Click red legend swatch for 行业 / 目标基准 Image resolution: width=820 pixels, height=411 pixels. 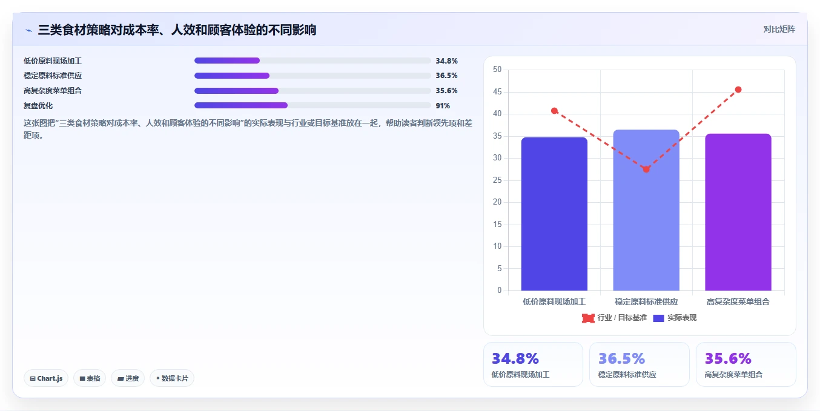588,318
